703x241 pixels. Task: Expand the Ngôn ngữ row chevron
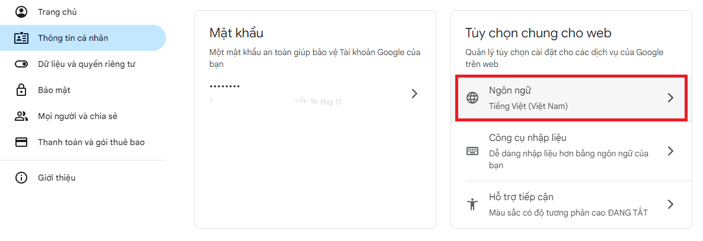[670, 98]
